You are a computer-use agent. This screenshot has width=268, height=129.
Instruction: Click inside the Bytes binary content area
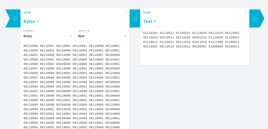coord(71,87)
